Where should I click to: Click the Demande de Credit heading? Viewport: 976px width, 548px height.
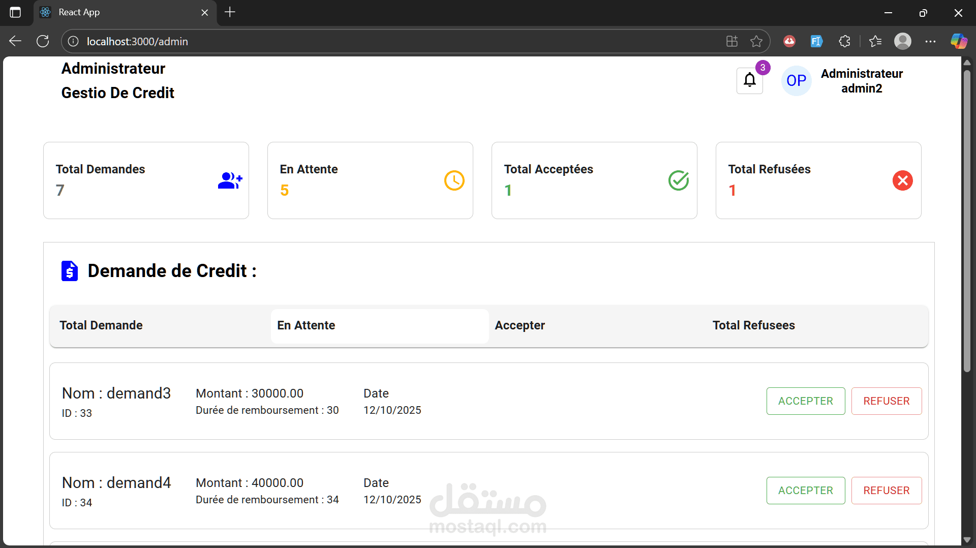point(172,271)
